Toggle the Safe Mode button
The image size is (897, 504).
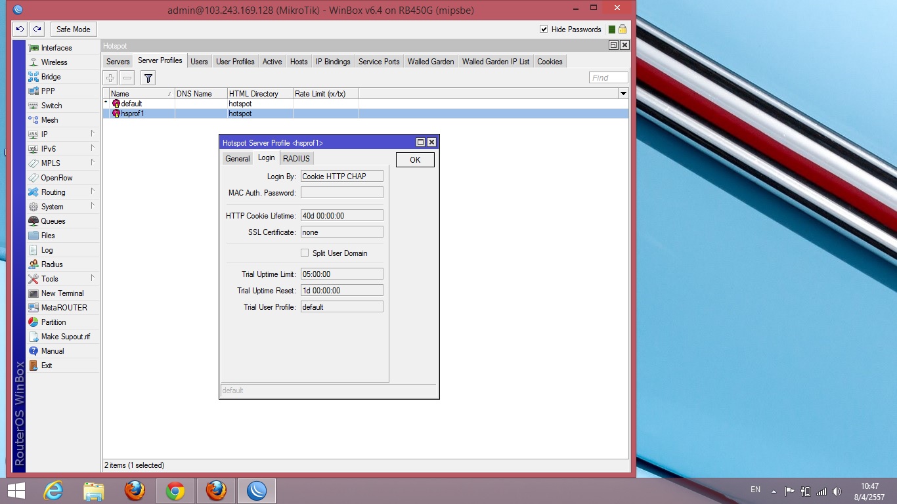coord(73,30)
